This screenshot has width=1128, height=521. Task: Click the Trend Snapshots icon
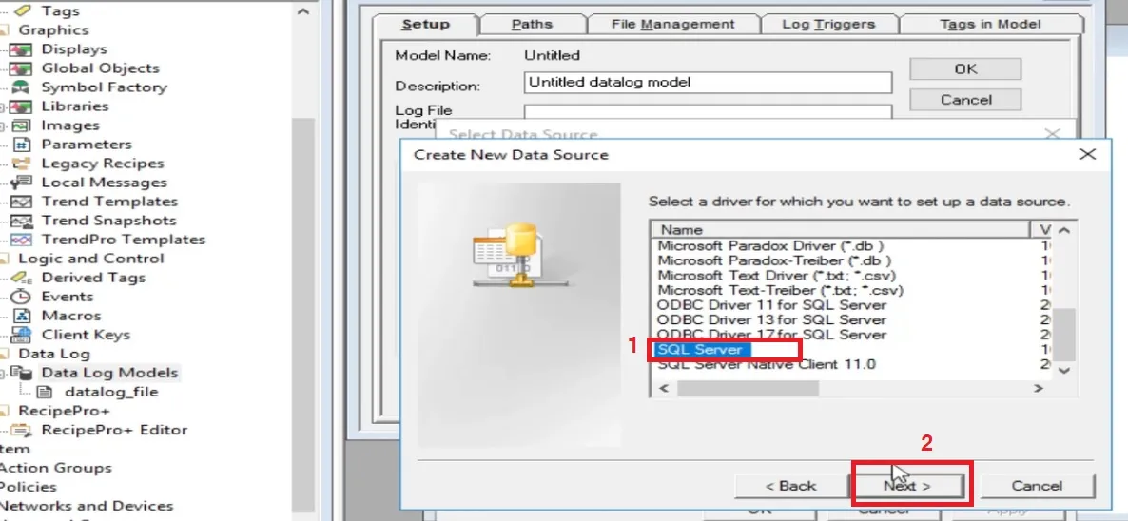(23, 221)
